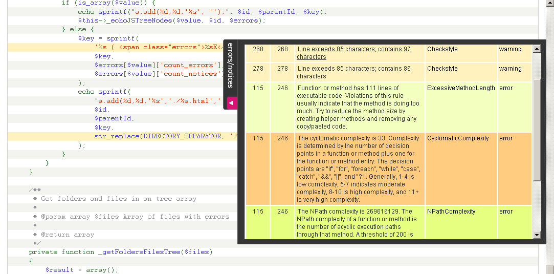This screenshot has width=554, height=274.
Task: Click the '111 lines of executable code' description
Action: click(x=358, y=107)
